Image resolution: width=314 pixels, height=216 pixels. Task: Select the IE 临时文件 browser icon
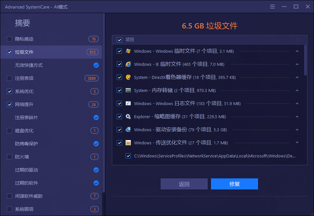point(128,64)
